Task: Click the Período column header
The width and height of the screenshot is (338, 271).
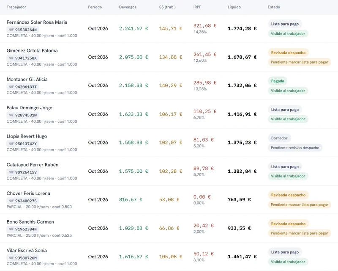Action: pyautogui.click(x=95, y=7)
